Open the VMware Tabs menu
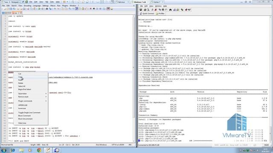 pyautogui.click(x=52, y=2)
